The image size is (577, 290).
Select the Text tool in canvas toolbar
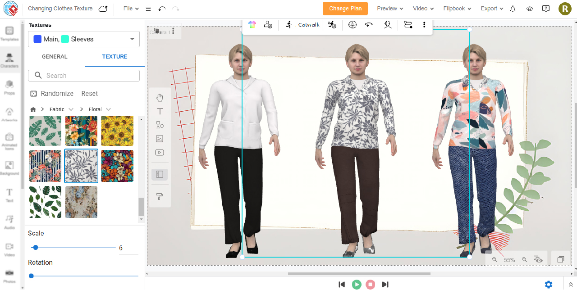click(x=160, y=111)
